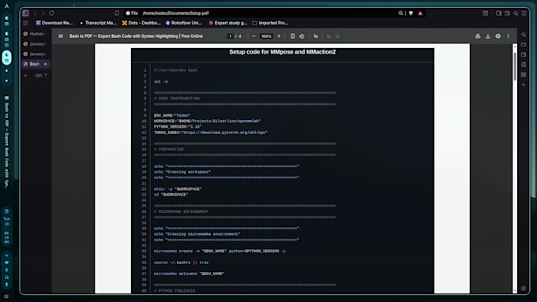Screen dimensions: 537x302
Task: Open the Download Ne... bookmark
Action: [x=54, y=23]
